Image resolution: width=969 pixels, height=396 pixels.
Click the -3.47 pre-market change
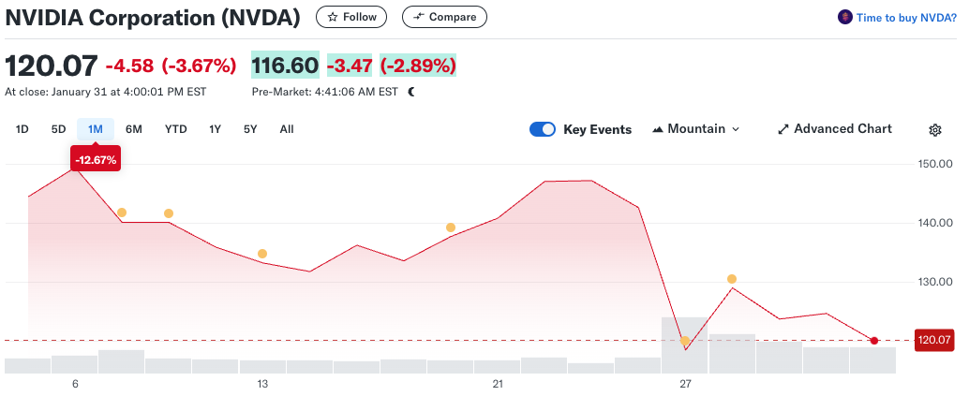coord(350,65)
